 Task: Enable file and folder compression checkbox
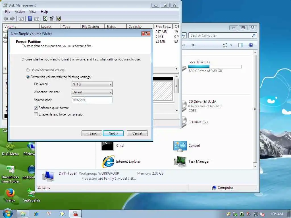pyautogui.click(x=36, y=114)
